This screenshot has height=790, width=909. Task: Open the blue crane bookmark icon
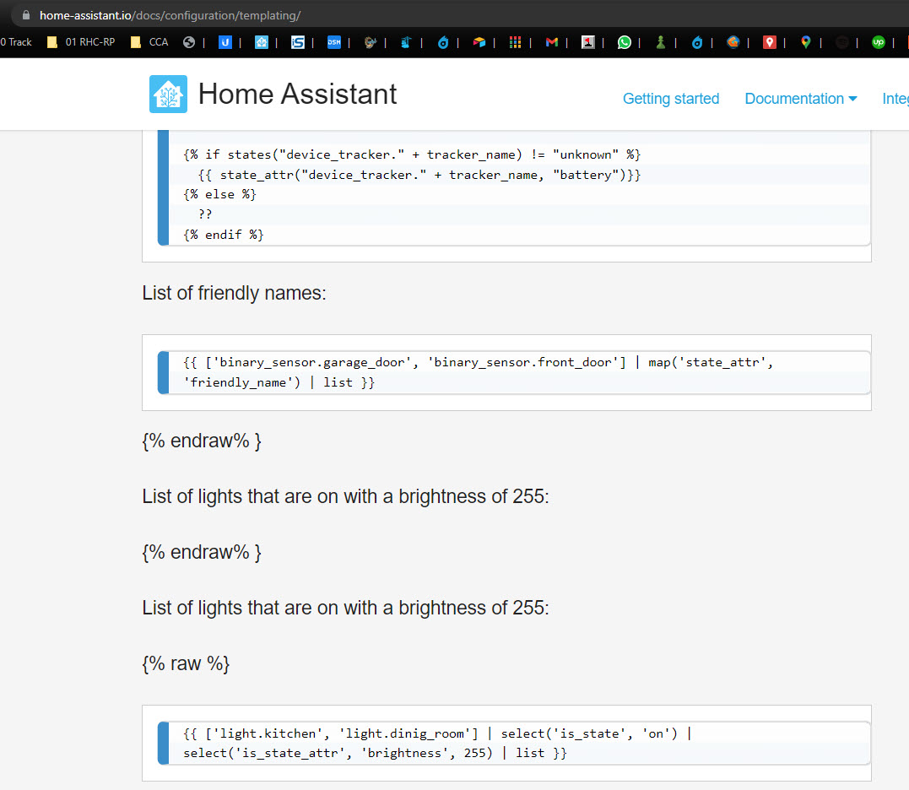[406, 42]
